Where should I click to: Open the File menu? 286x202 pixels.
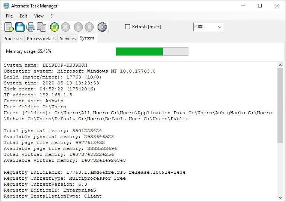click(x=9, y=16)
